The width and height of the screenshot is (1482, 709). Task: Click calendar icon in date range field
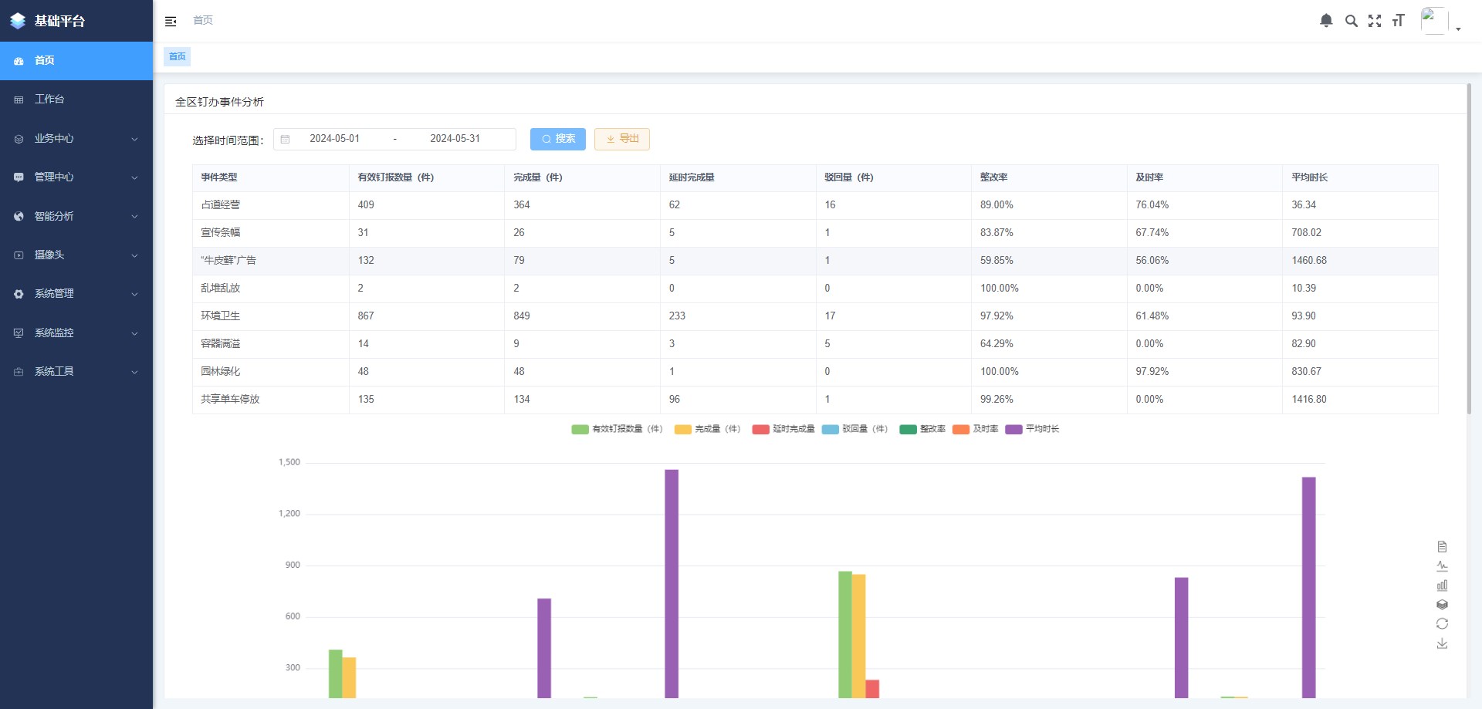tap(285, 139)
